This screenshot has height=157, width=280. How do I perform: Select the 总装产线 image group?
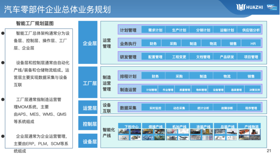225,131
